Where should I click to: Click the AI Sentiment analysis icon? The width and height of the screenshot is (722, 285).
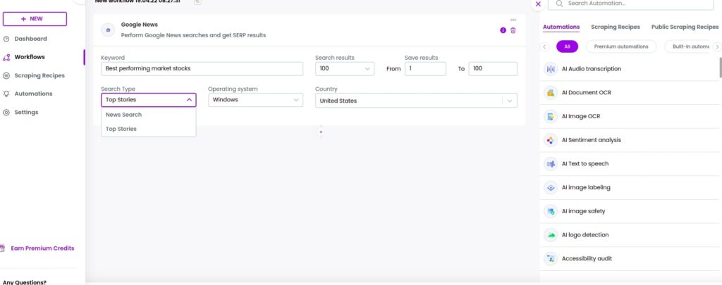coord(551,140)
